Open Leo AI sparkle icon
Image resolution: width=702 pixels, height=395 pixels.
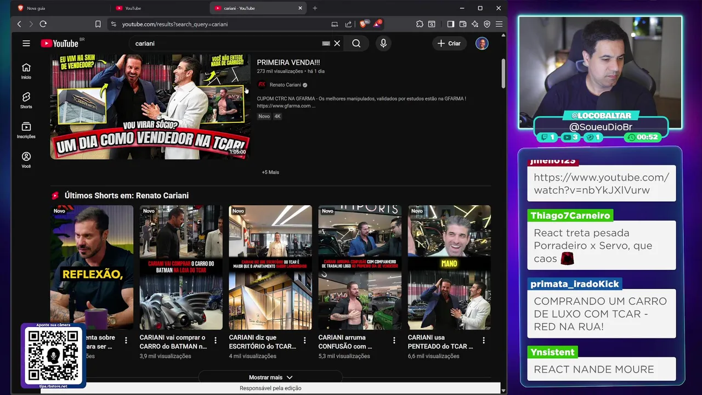tap(475, 24)
